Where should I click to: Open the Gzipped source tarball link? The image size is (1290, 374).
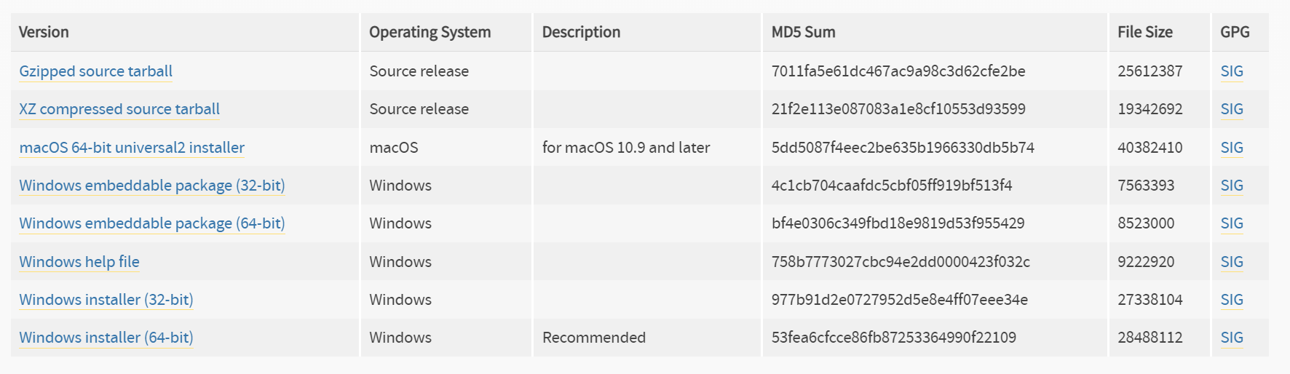click(95, 71)
